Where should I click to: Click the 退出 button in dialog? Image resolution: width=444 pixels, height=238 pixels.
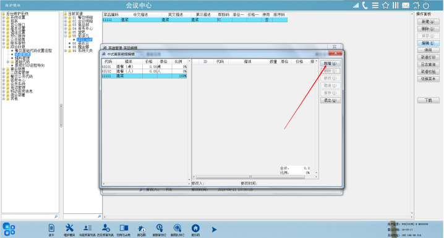coord(330,100)
